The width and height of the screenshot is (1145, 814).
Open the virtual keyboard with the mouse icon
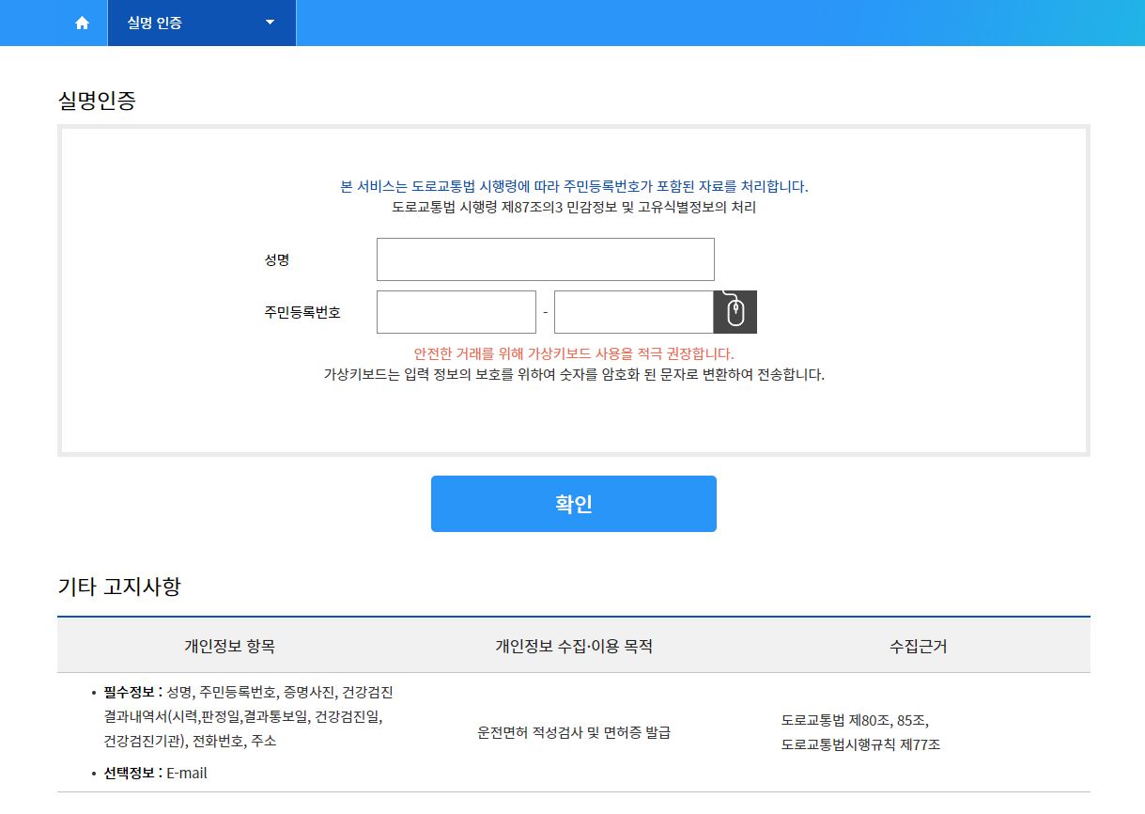735,311
